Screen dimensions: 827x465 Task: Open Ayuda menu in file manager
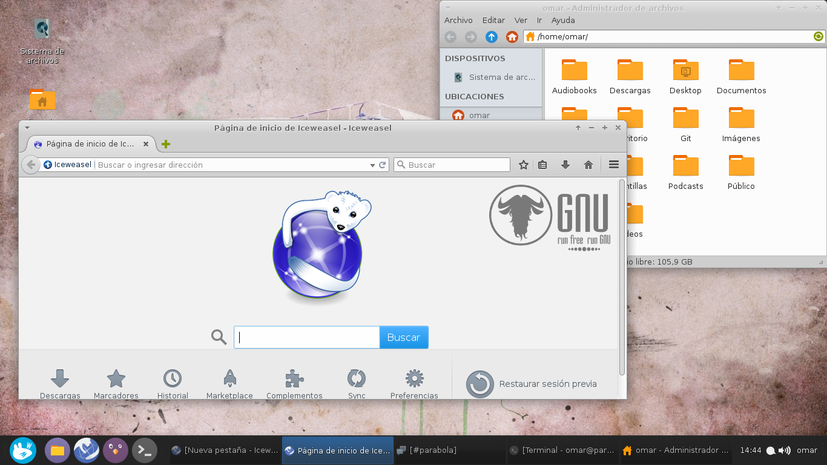(x=563, y=20)
